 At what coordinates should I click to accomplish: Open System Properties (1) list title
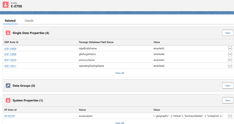pos(28,100)
